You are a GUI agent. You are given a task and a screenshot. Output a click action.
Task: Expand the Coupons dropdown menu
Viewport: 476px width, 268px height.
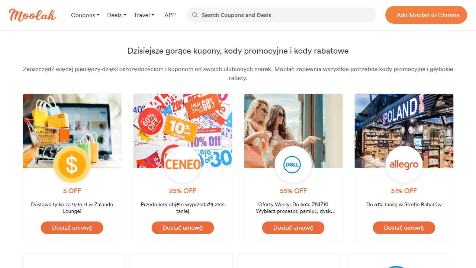(x=85, y=15)
